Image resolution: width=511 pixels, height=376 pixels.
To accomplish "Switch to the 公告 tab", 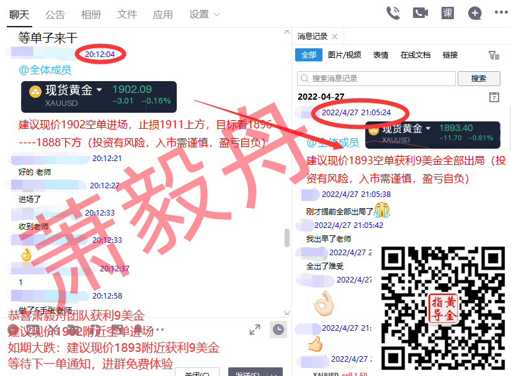I will [55, 14].
